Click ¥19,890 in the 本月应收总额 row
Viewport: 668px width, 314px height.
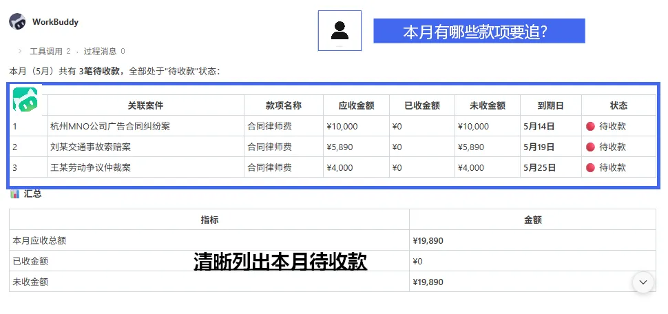pyautogui.click(x=428, y=241)
